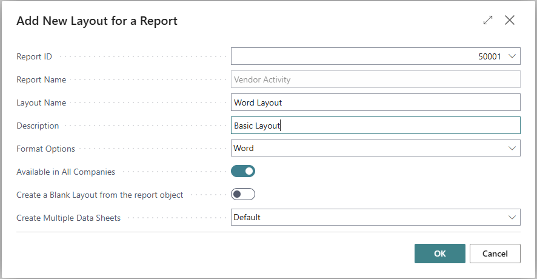Enable Create a Blank Layout toggle
This screenshot has width=537, height=279.
tap(243, 194)
